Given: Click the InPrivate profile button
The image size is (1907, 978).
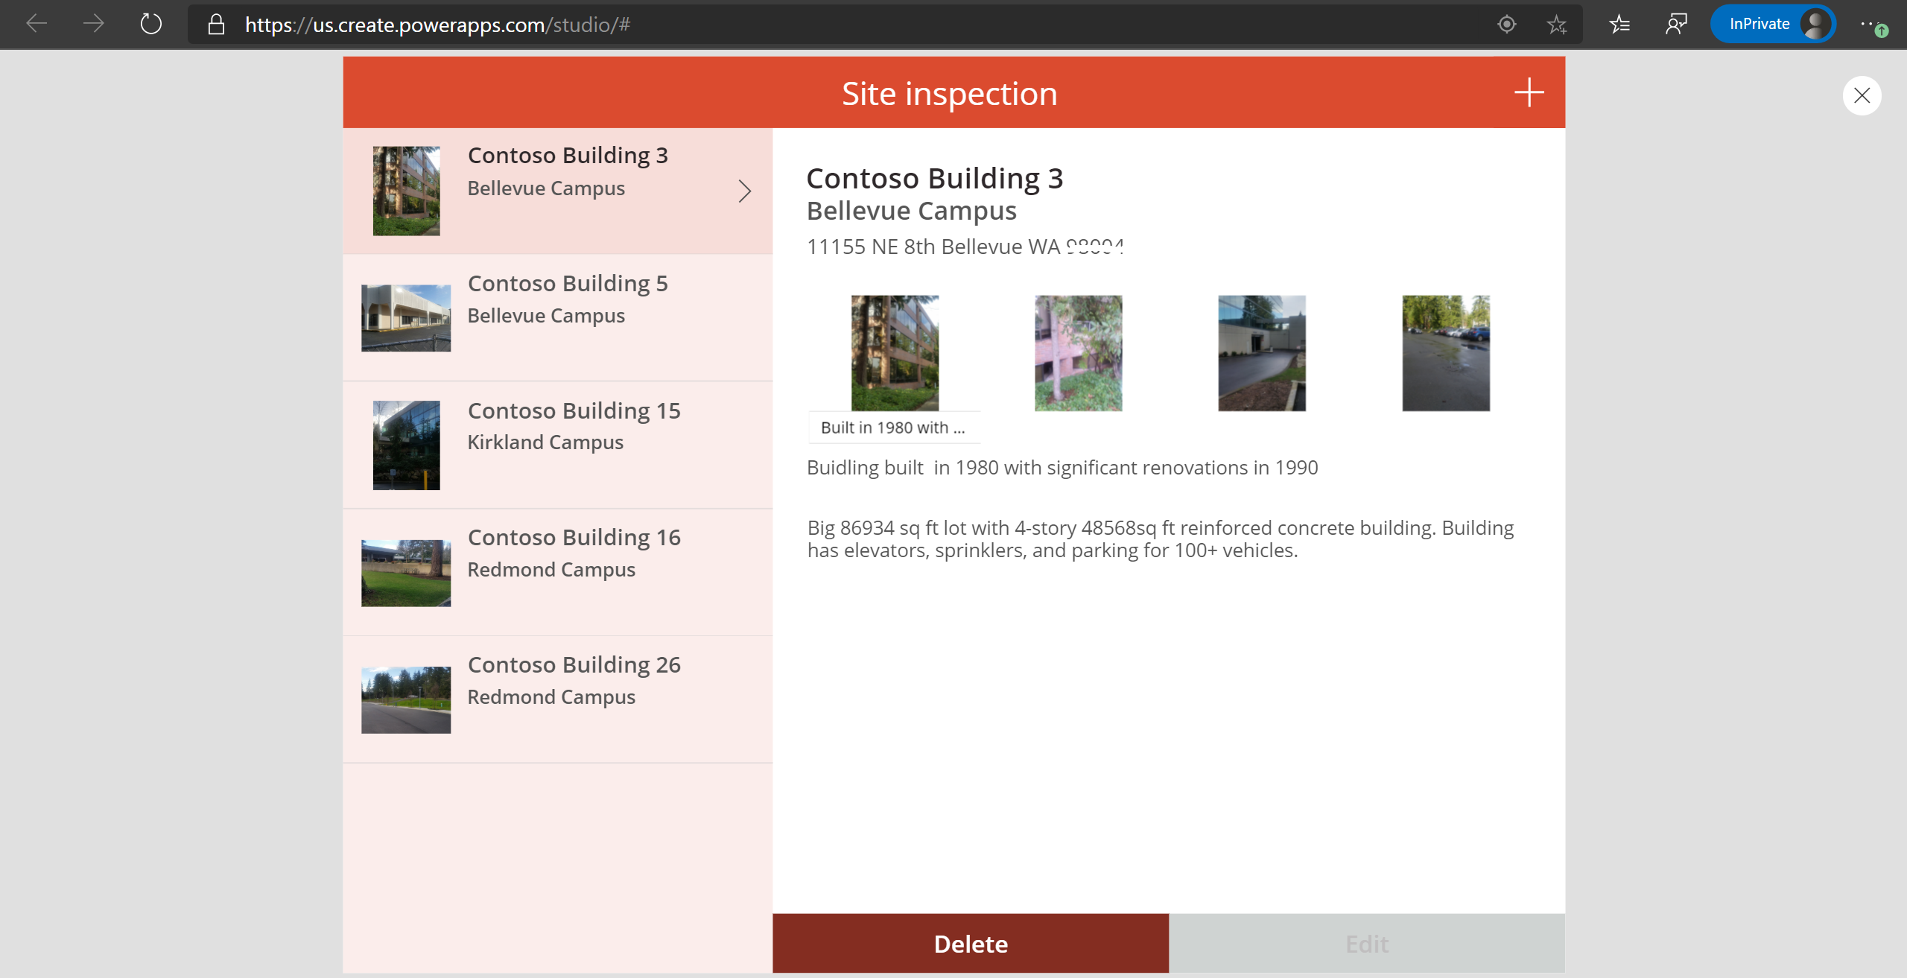Looking at the screenshot, I should pyautogui.click(x=1773, y=24).
